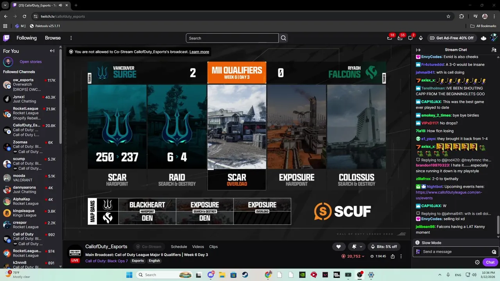Screen dimensions: 500x281
Task: Open the Videos tab
Action: (198, 247)
